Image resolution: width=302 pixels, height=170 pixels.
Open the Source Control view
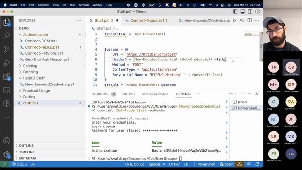pos(7,49)
